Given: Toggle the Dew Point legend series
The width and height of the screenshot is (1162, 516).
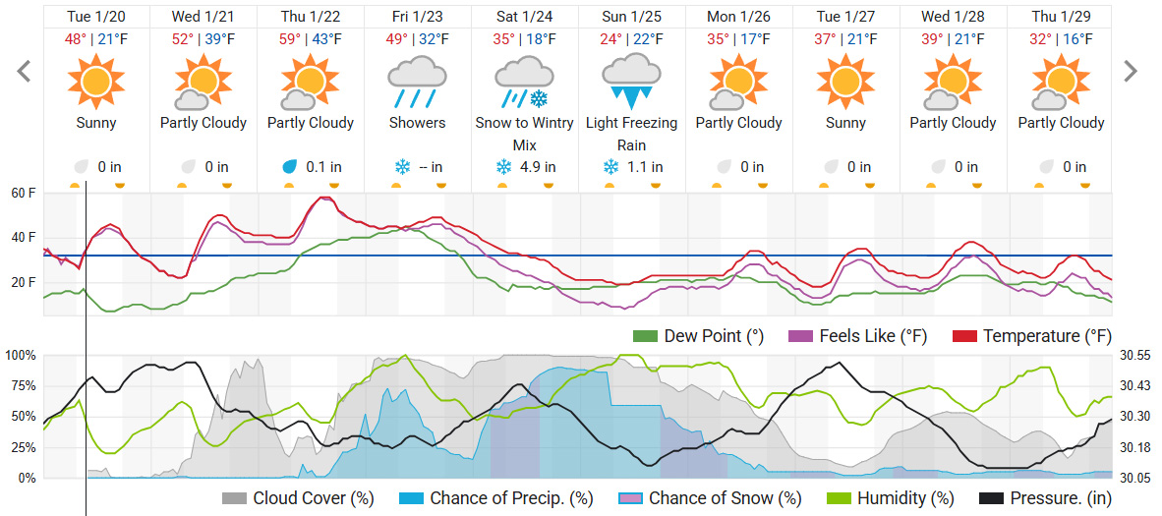Looking at the screenshot, I should tap(699, 336).
